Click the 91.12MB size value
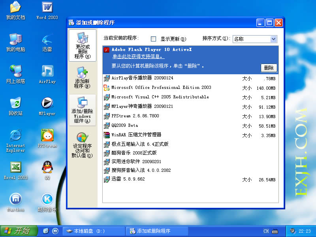This screenshot has width=316, height=237. (267, 107)
